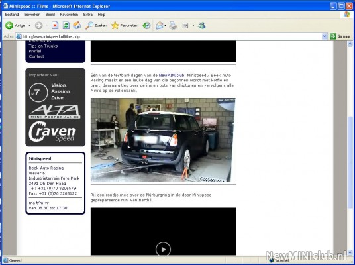Open the Zoeken search pane
The height and width of the screenshot is (265, 355).
(x=96, y=25)
